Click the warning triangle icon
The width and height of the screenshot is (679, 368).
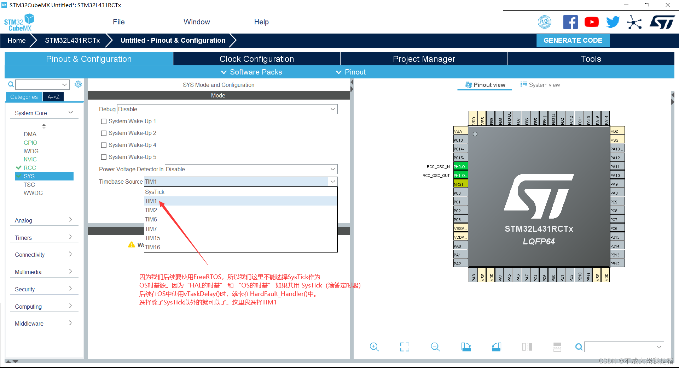[132, 245]
